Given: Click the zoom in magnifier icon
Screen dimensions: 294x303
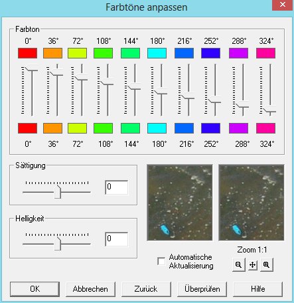Looking at the screenshot, I should (267, 264).
